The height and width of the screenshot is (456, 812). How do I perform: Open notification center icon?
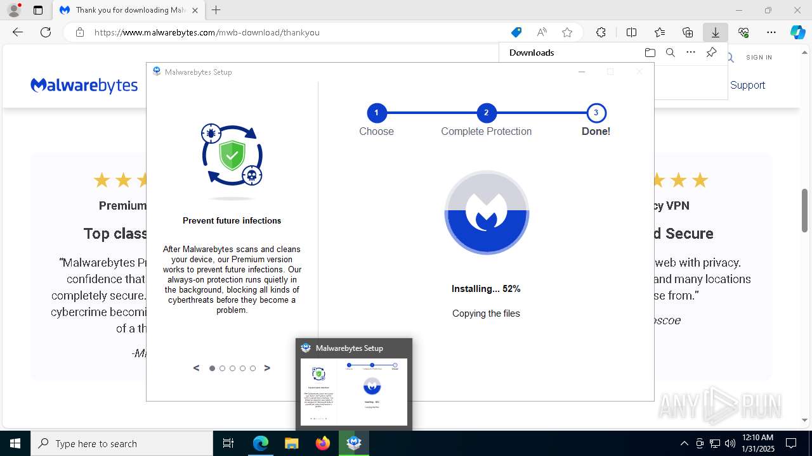click(x=791, y=443)
